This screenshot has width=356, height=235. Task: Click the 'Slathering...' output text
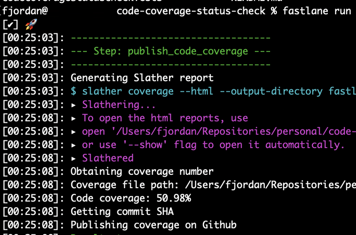tap(119, 105)
